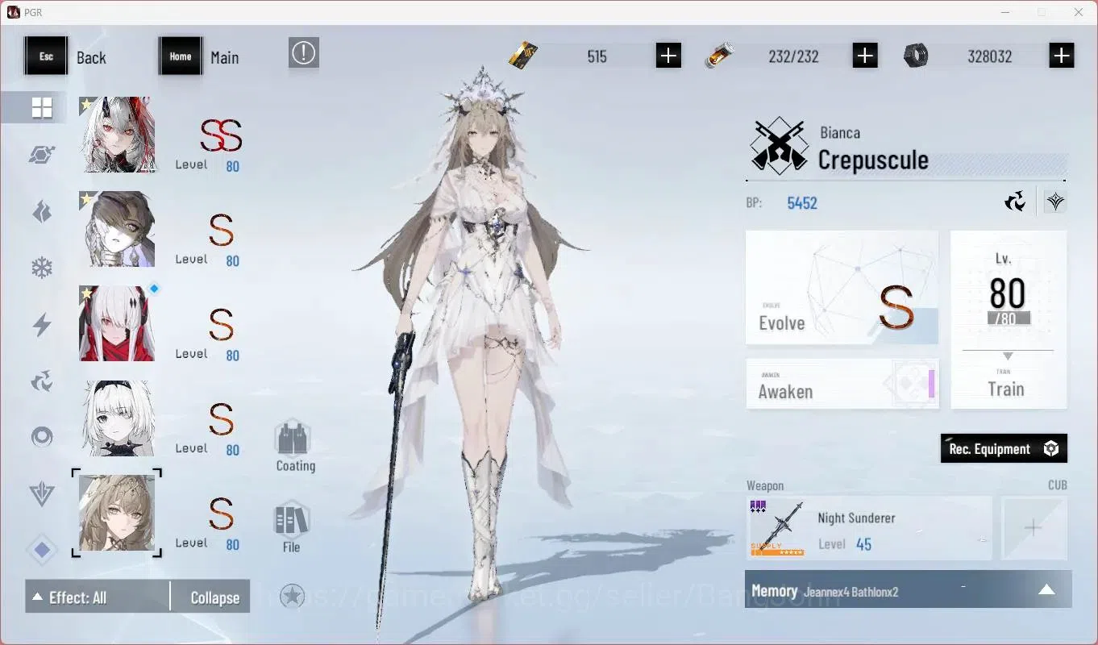Filter characters by fire element
This screenshot has width=1098, height=645.
(42, 212)
